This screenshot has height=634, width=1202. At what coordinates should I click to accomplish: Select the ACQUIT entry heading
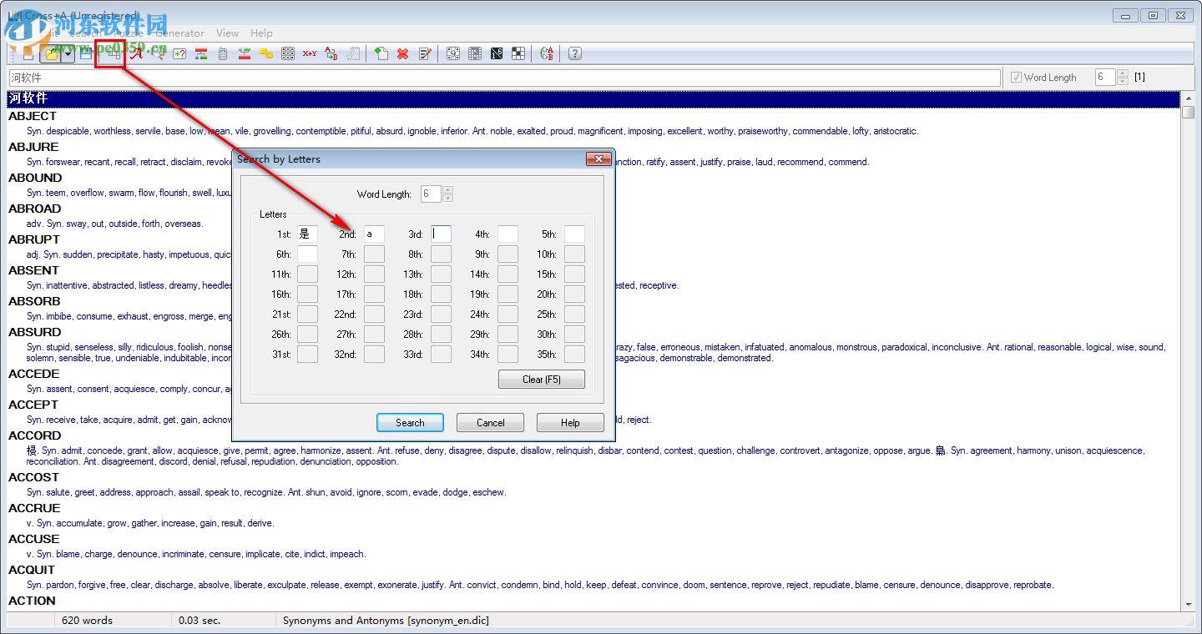click(32, 571)
